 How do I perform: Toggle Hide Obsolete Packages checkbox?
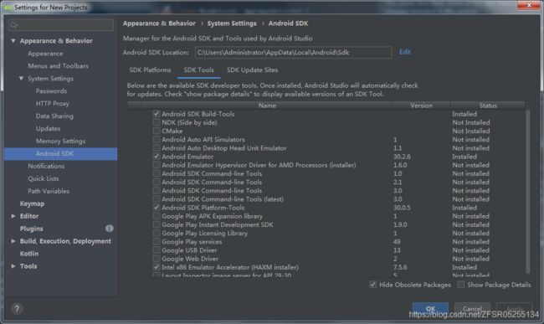[x=373, y=285]
